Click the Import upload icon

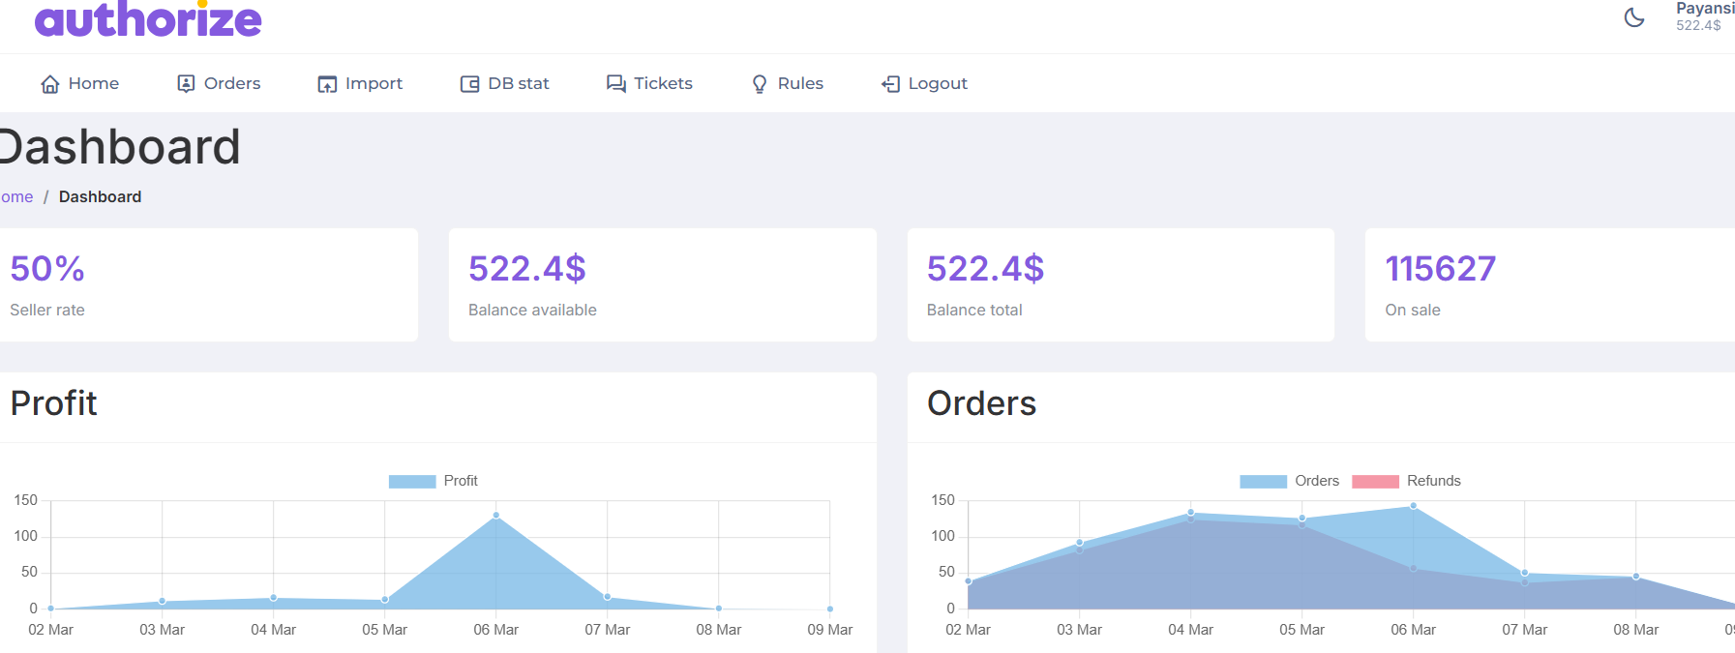click(x=327, y=84)
